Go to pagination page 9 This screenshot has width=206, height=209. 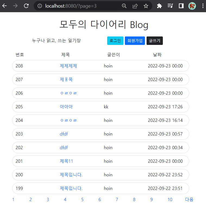pyautogui.click(x=151, y=199)
